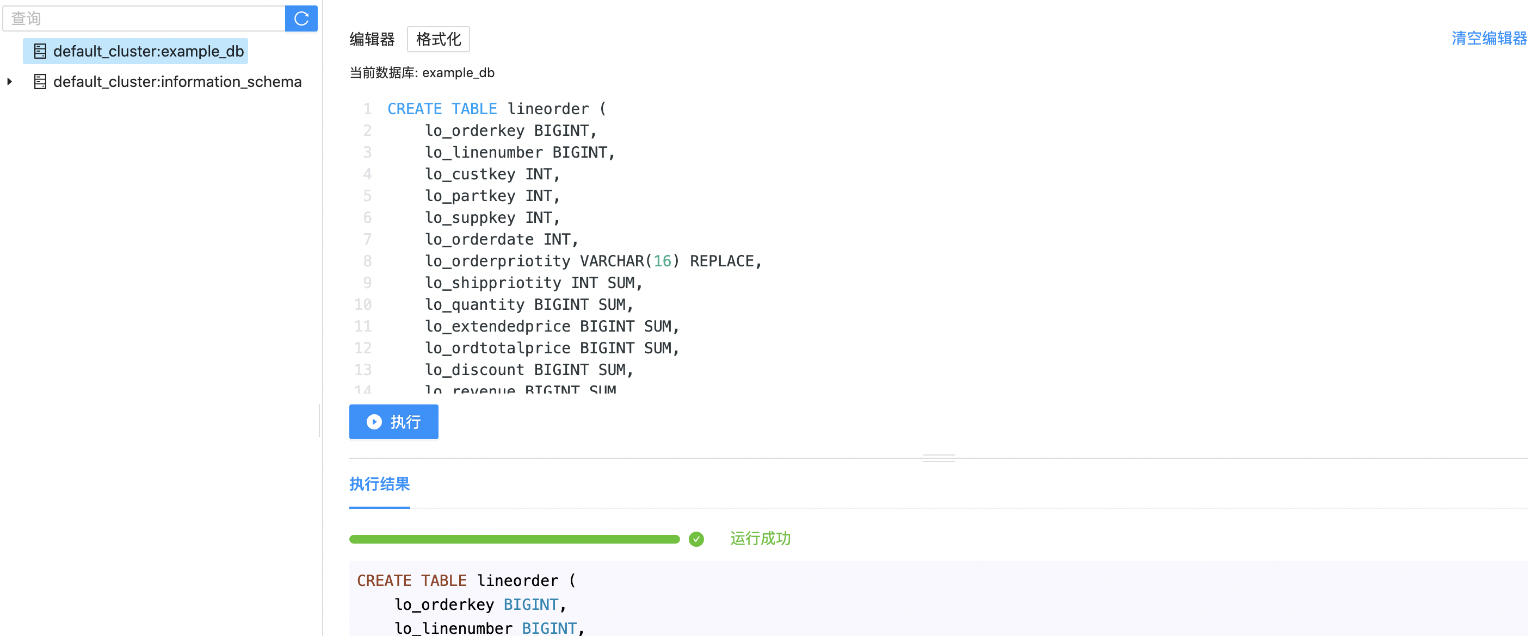This screenshot has height=636, width=1531.
Task: Click the green execution progress bar
Action: (x=514, y=539)
